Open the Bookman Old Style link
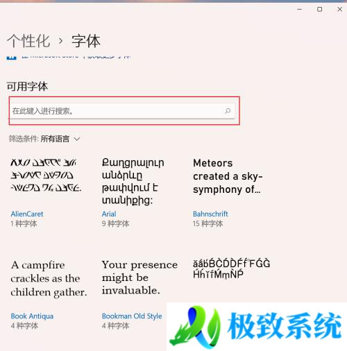The width and height of the screenshot is (347, 351). pos(132,316)
